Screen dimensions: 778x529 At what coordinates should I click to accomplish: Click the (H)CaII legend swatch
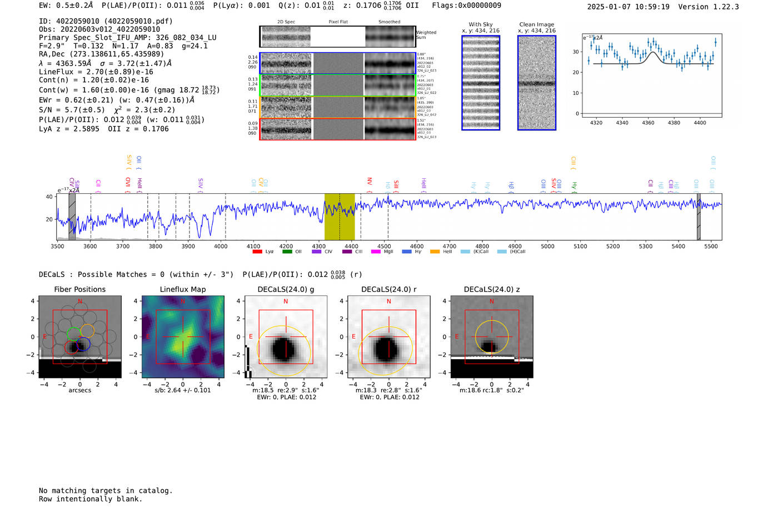[502, 252]
